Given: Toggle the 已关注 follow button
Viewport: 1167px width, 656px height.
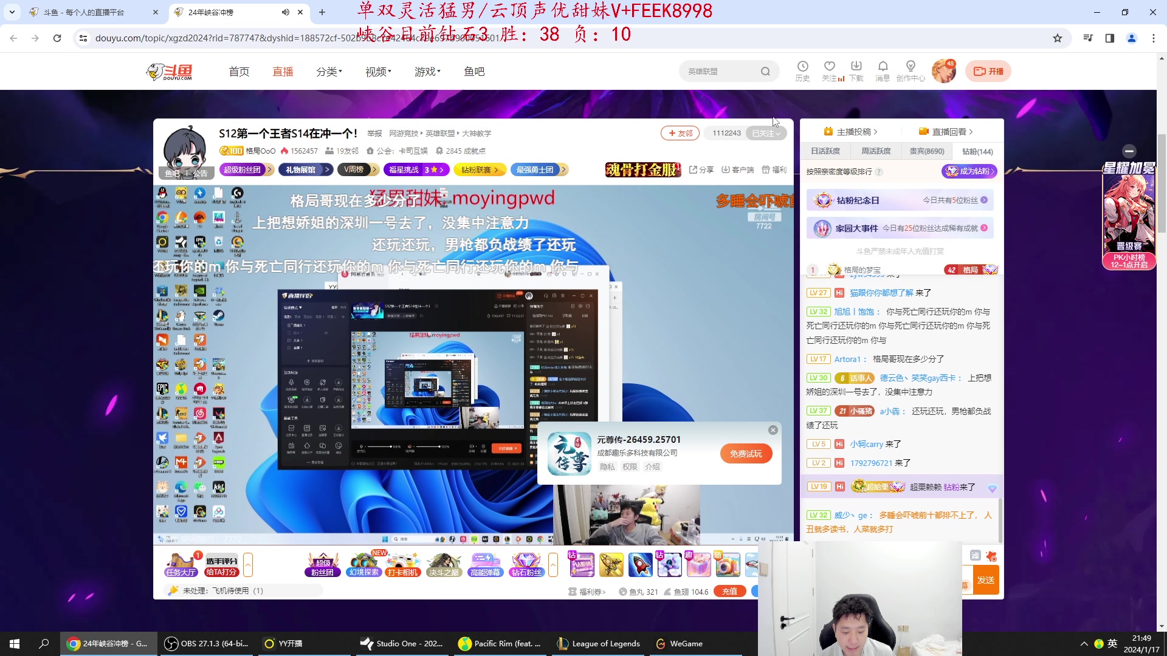Looking at the screenshot, I should coord(766,133).
